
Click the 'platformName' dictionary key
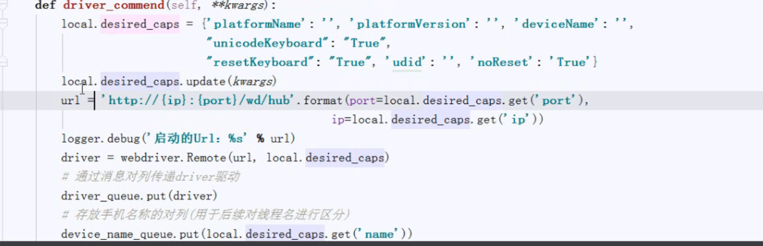(x=257, y=24)
